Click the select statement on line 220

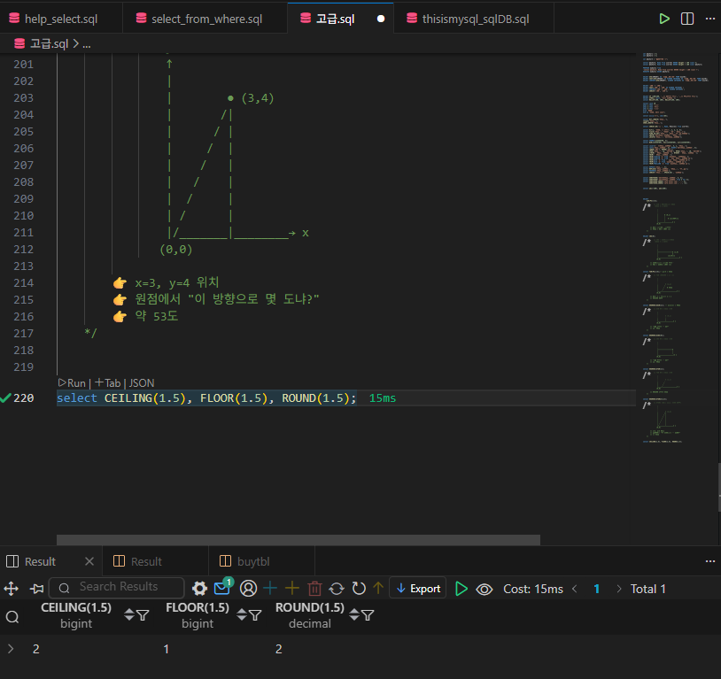coord(206,398)
